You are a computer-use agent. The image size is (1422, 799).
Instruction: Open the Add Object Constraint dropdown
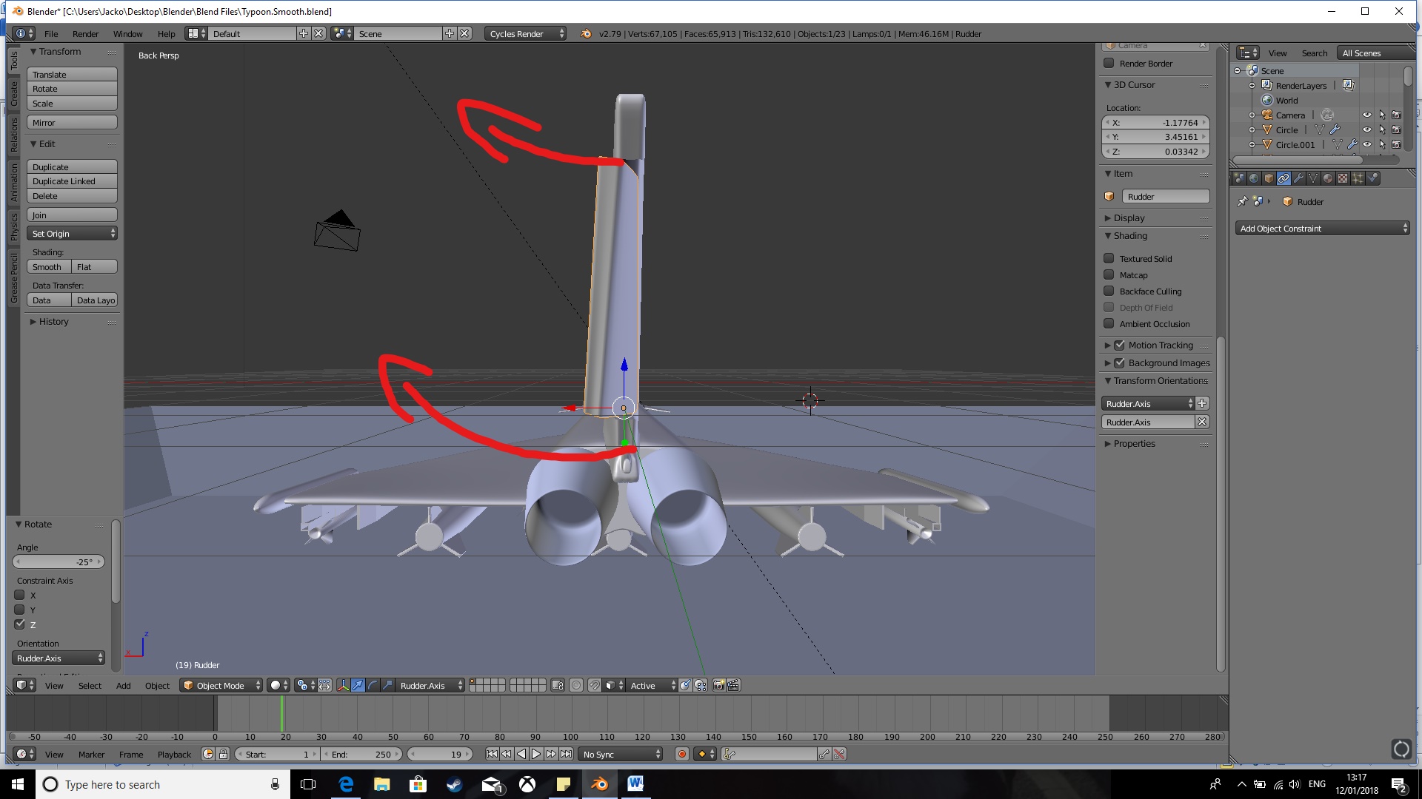(1322, 229)
